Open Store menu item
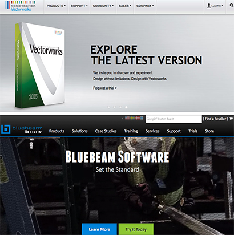This screenshot has height=235, width=234. [209, 131]
